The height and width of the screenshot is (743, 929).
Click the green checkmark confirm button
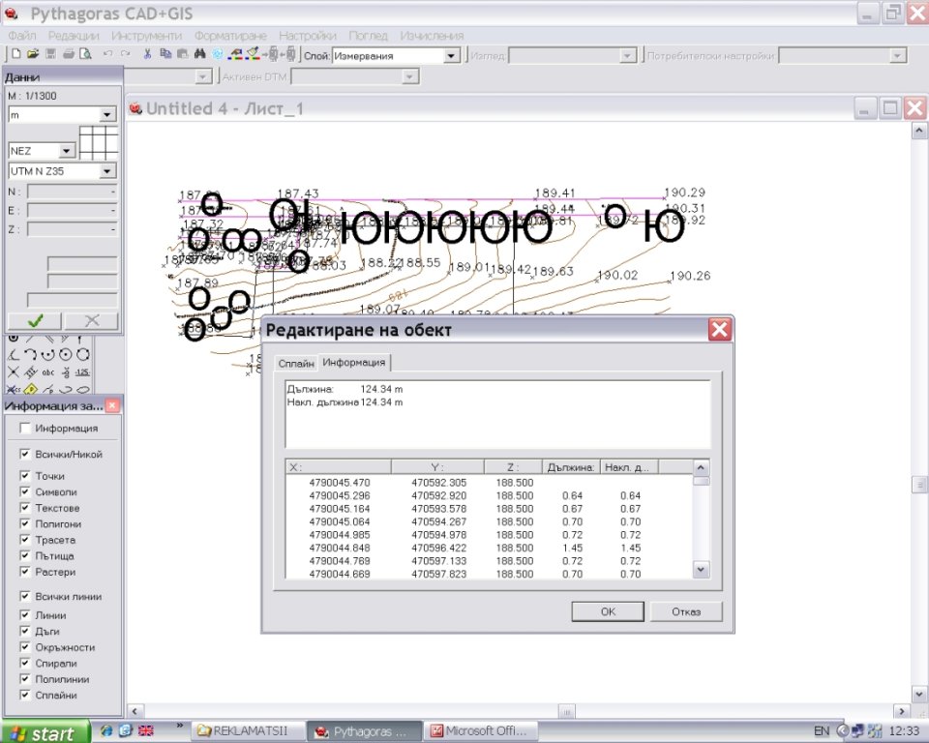point(35,321)
